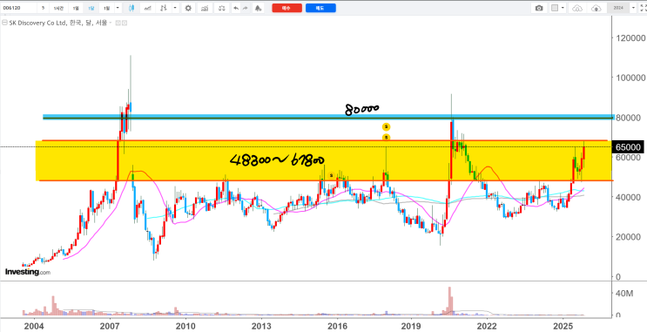
Task: Expand the time interval dropdown arrow
Action: (x=118, y=8)
